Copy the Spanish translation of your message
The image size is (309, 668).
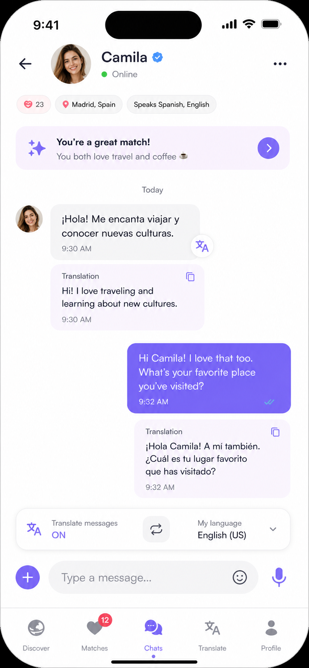click(275, 432)
